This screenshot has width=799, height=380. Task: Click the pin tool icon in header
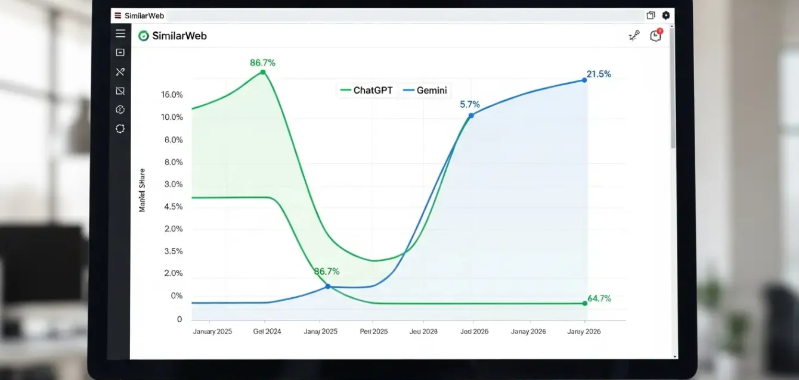click(x=634, y=36)
